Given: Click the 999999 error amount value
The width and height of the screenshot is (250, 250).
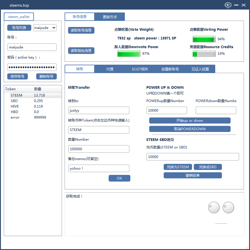Looking at the screenshot, I should (x=40, y=117).
